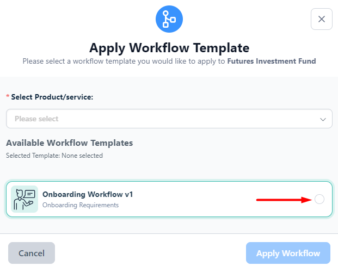Screen dimensions: 338x272
Task: Click the Futures Investment Fund name
Action: (x=272, y=61)
